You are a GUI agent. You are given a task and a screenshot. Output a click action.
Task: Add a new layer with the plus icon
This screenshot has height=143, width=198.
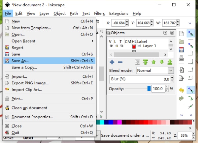tap(112, 62)
